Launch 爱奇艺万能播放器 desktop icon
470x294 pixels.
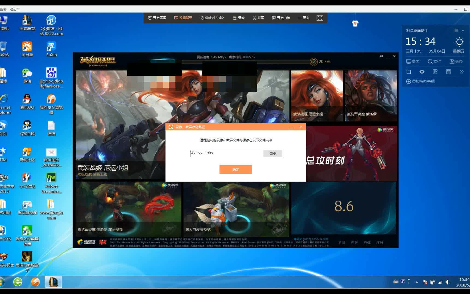(27, 236)
